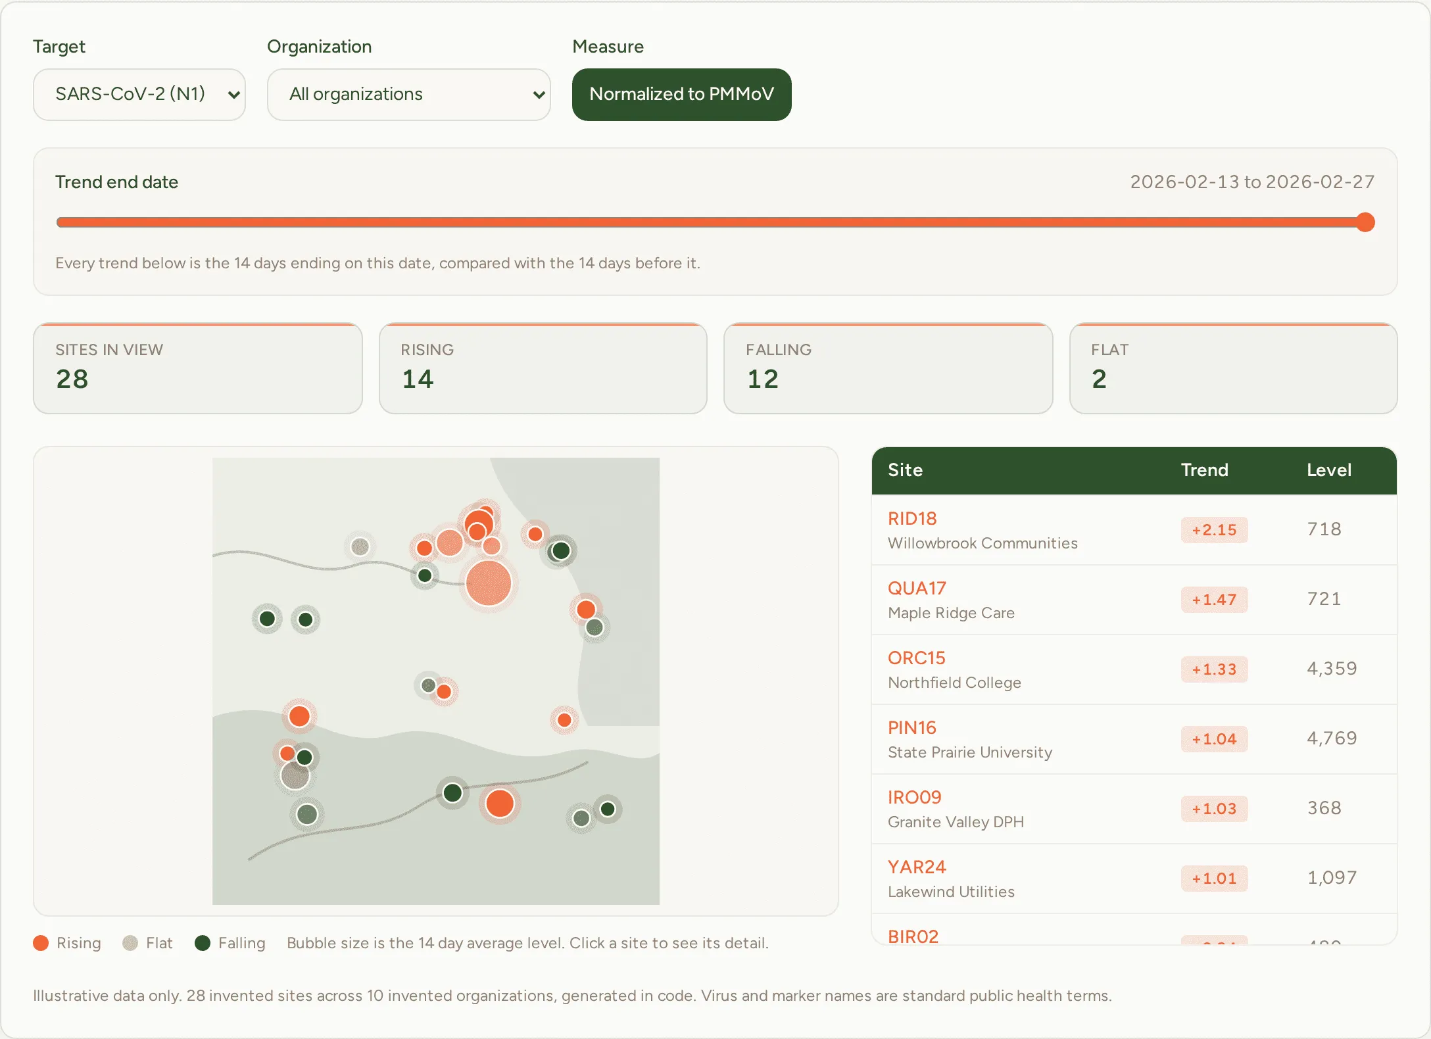Select the Falling summary card
Screen dimensions: 1431x1039
pyautogui.click(x=888, y=368)
